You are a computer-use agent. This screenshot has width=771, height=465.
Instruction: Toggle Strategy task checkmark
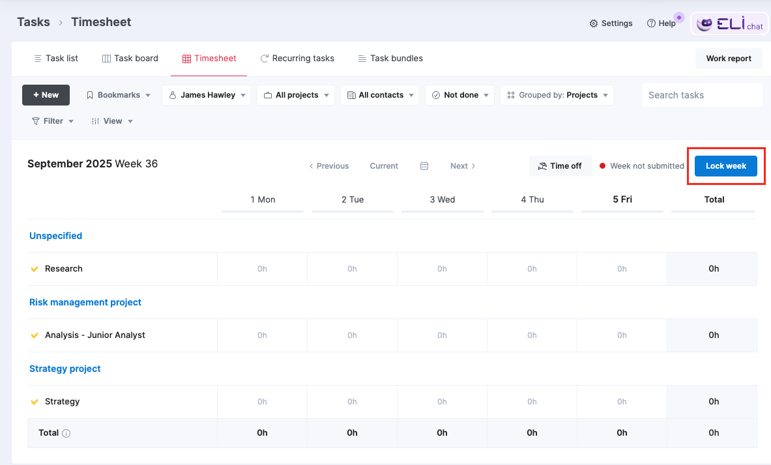coord(35,402)
